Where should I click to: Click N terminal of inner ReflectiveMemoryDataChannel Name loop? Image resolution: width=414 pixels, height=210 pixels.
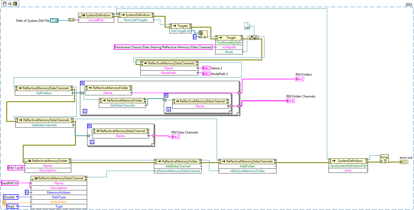(x=166, y=95)
